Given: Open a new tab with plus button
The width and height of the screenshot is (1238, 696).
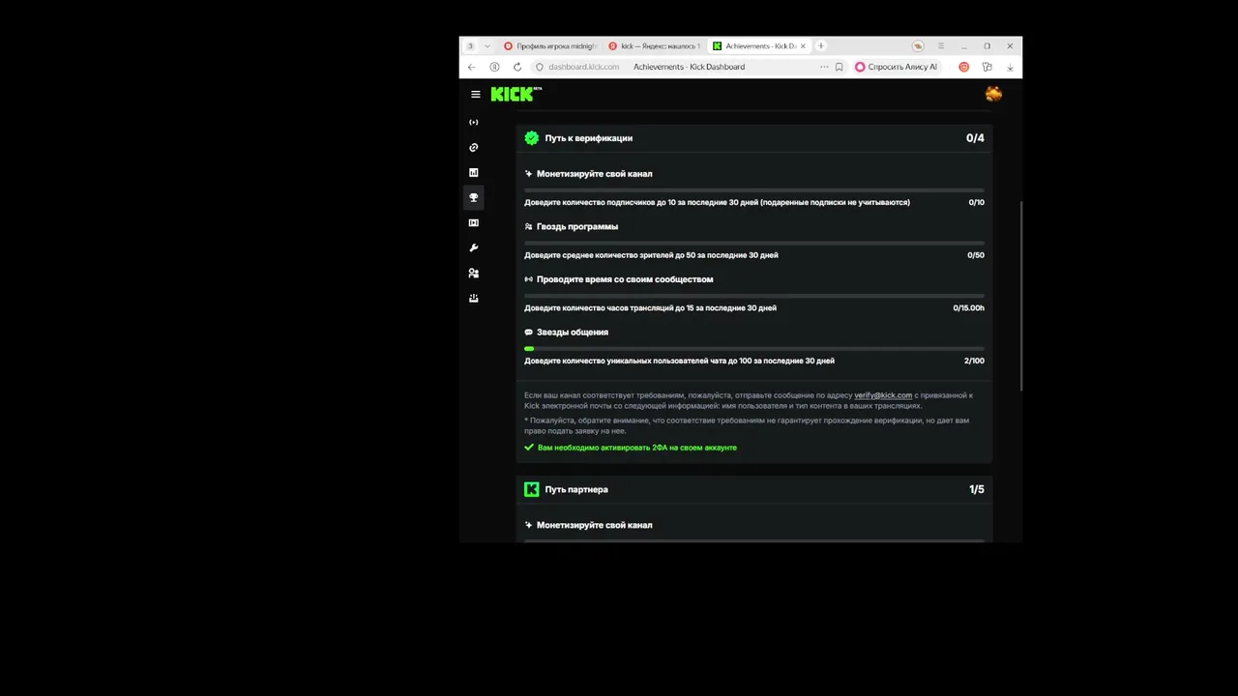Looking at the screenshot, I should tap(820, 45).
